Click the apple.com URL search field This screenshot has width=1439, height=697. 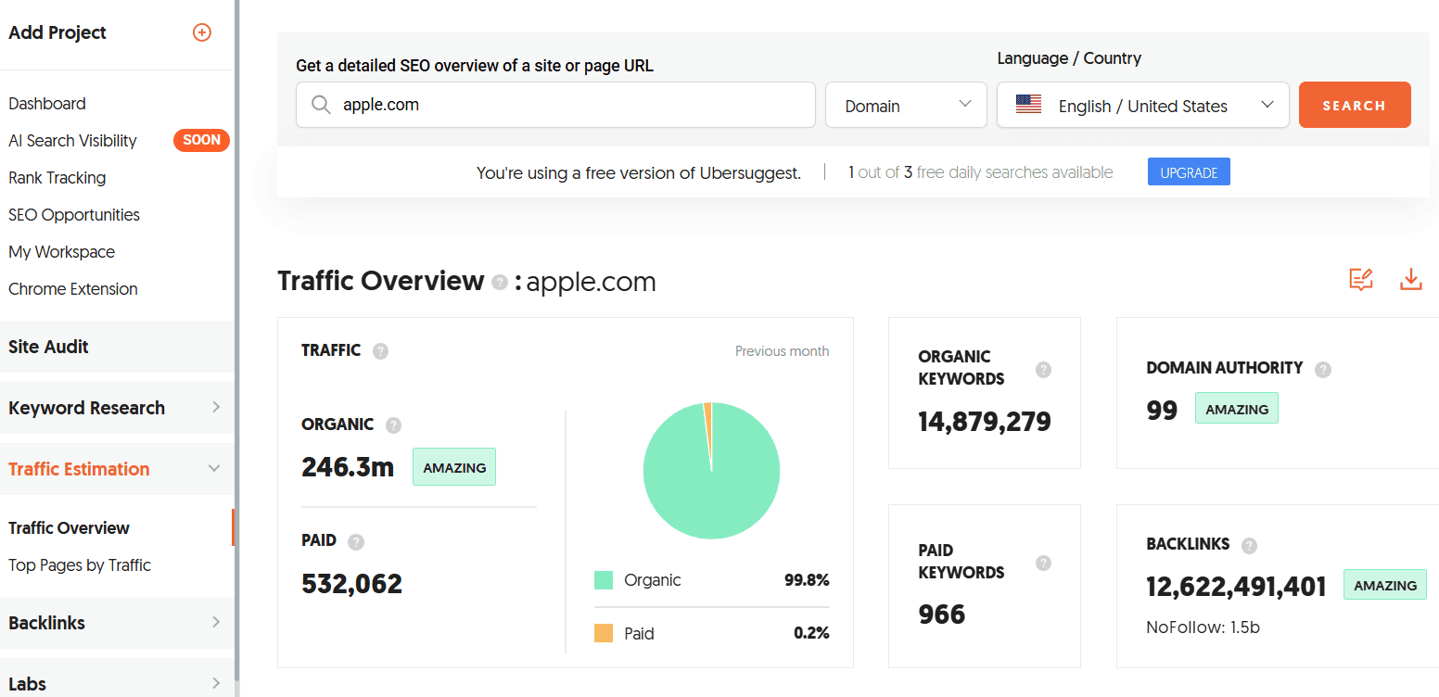pyautogui.click(x=556, y=106)
